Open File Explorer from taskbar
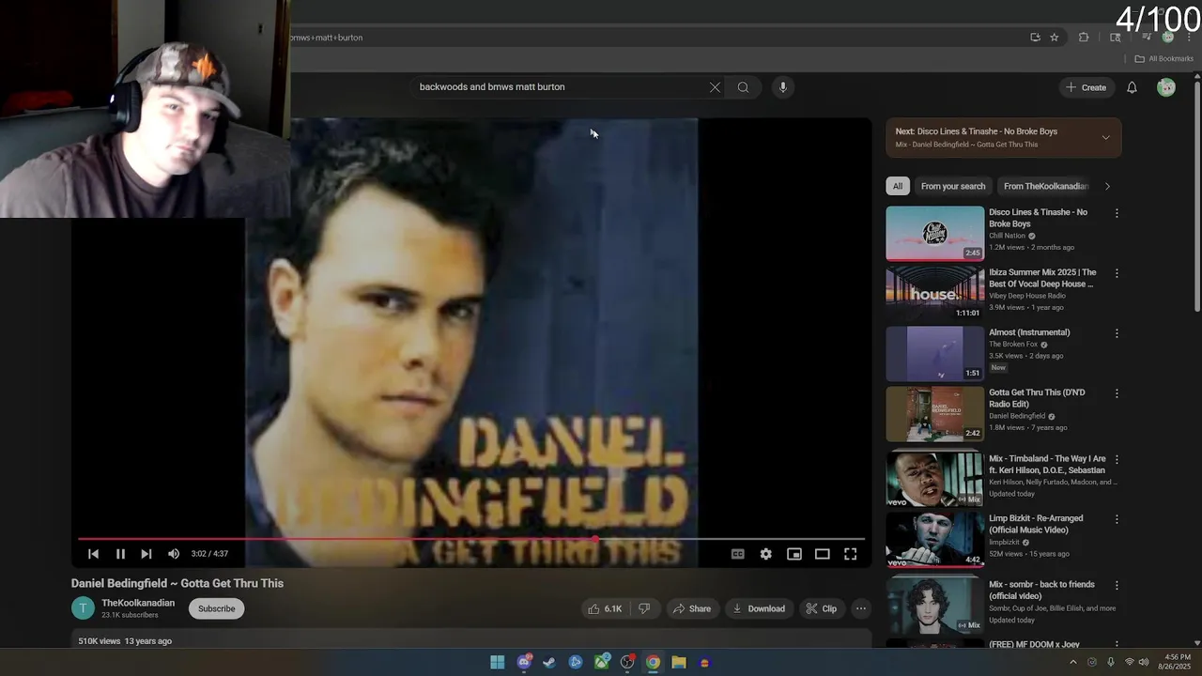This screenshot has width=1202, height=676. 678,662
